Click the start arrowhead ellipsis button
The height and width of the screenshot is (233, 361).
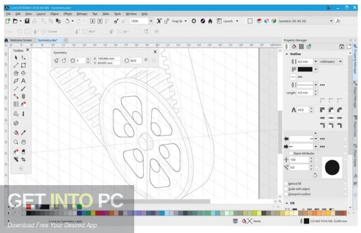coord(322,139)
